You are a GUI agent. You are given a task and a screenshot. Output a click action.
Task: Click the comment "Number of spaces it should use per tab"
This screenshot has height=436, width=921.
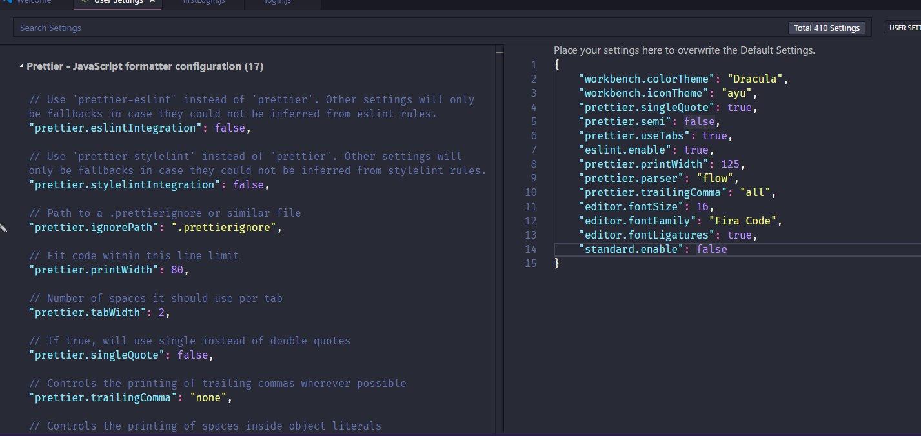click(156, 298)
